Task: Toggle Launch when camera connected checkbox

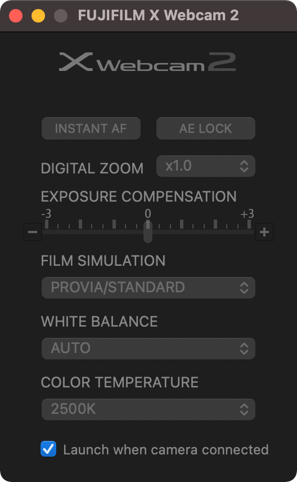Action: click(48, 449)
